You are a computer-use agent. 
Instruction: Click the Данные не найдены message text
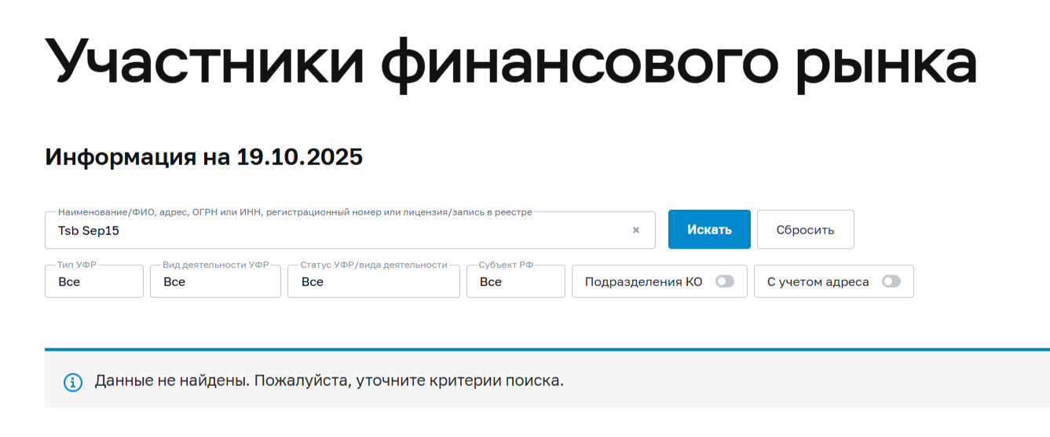point(329,381)
